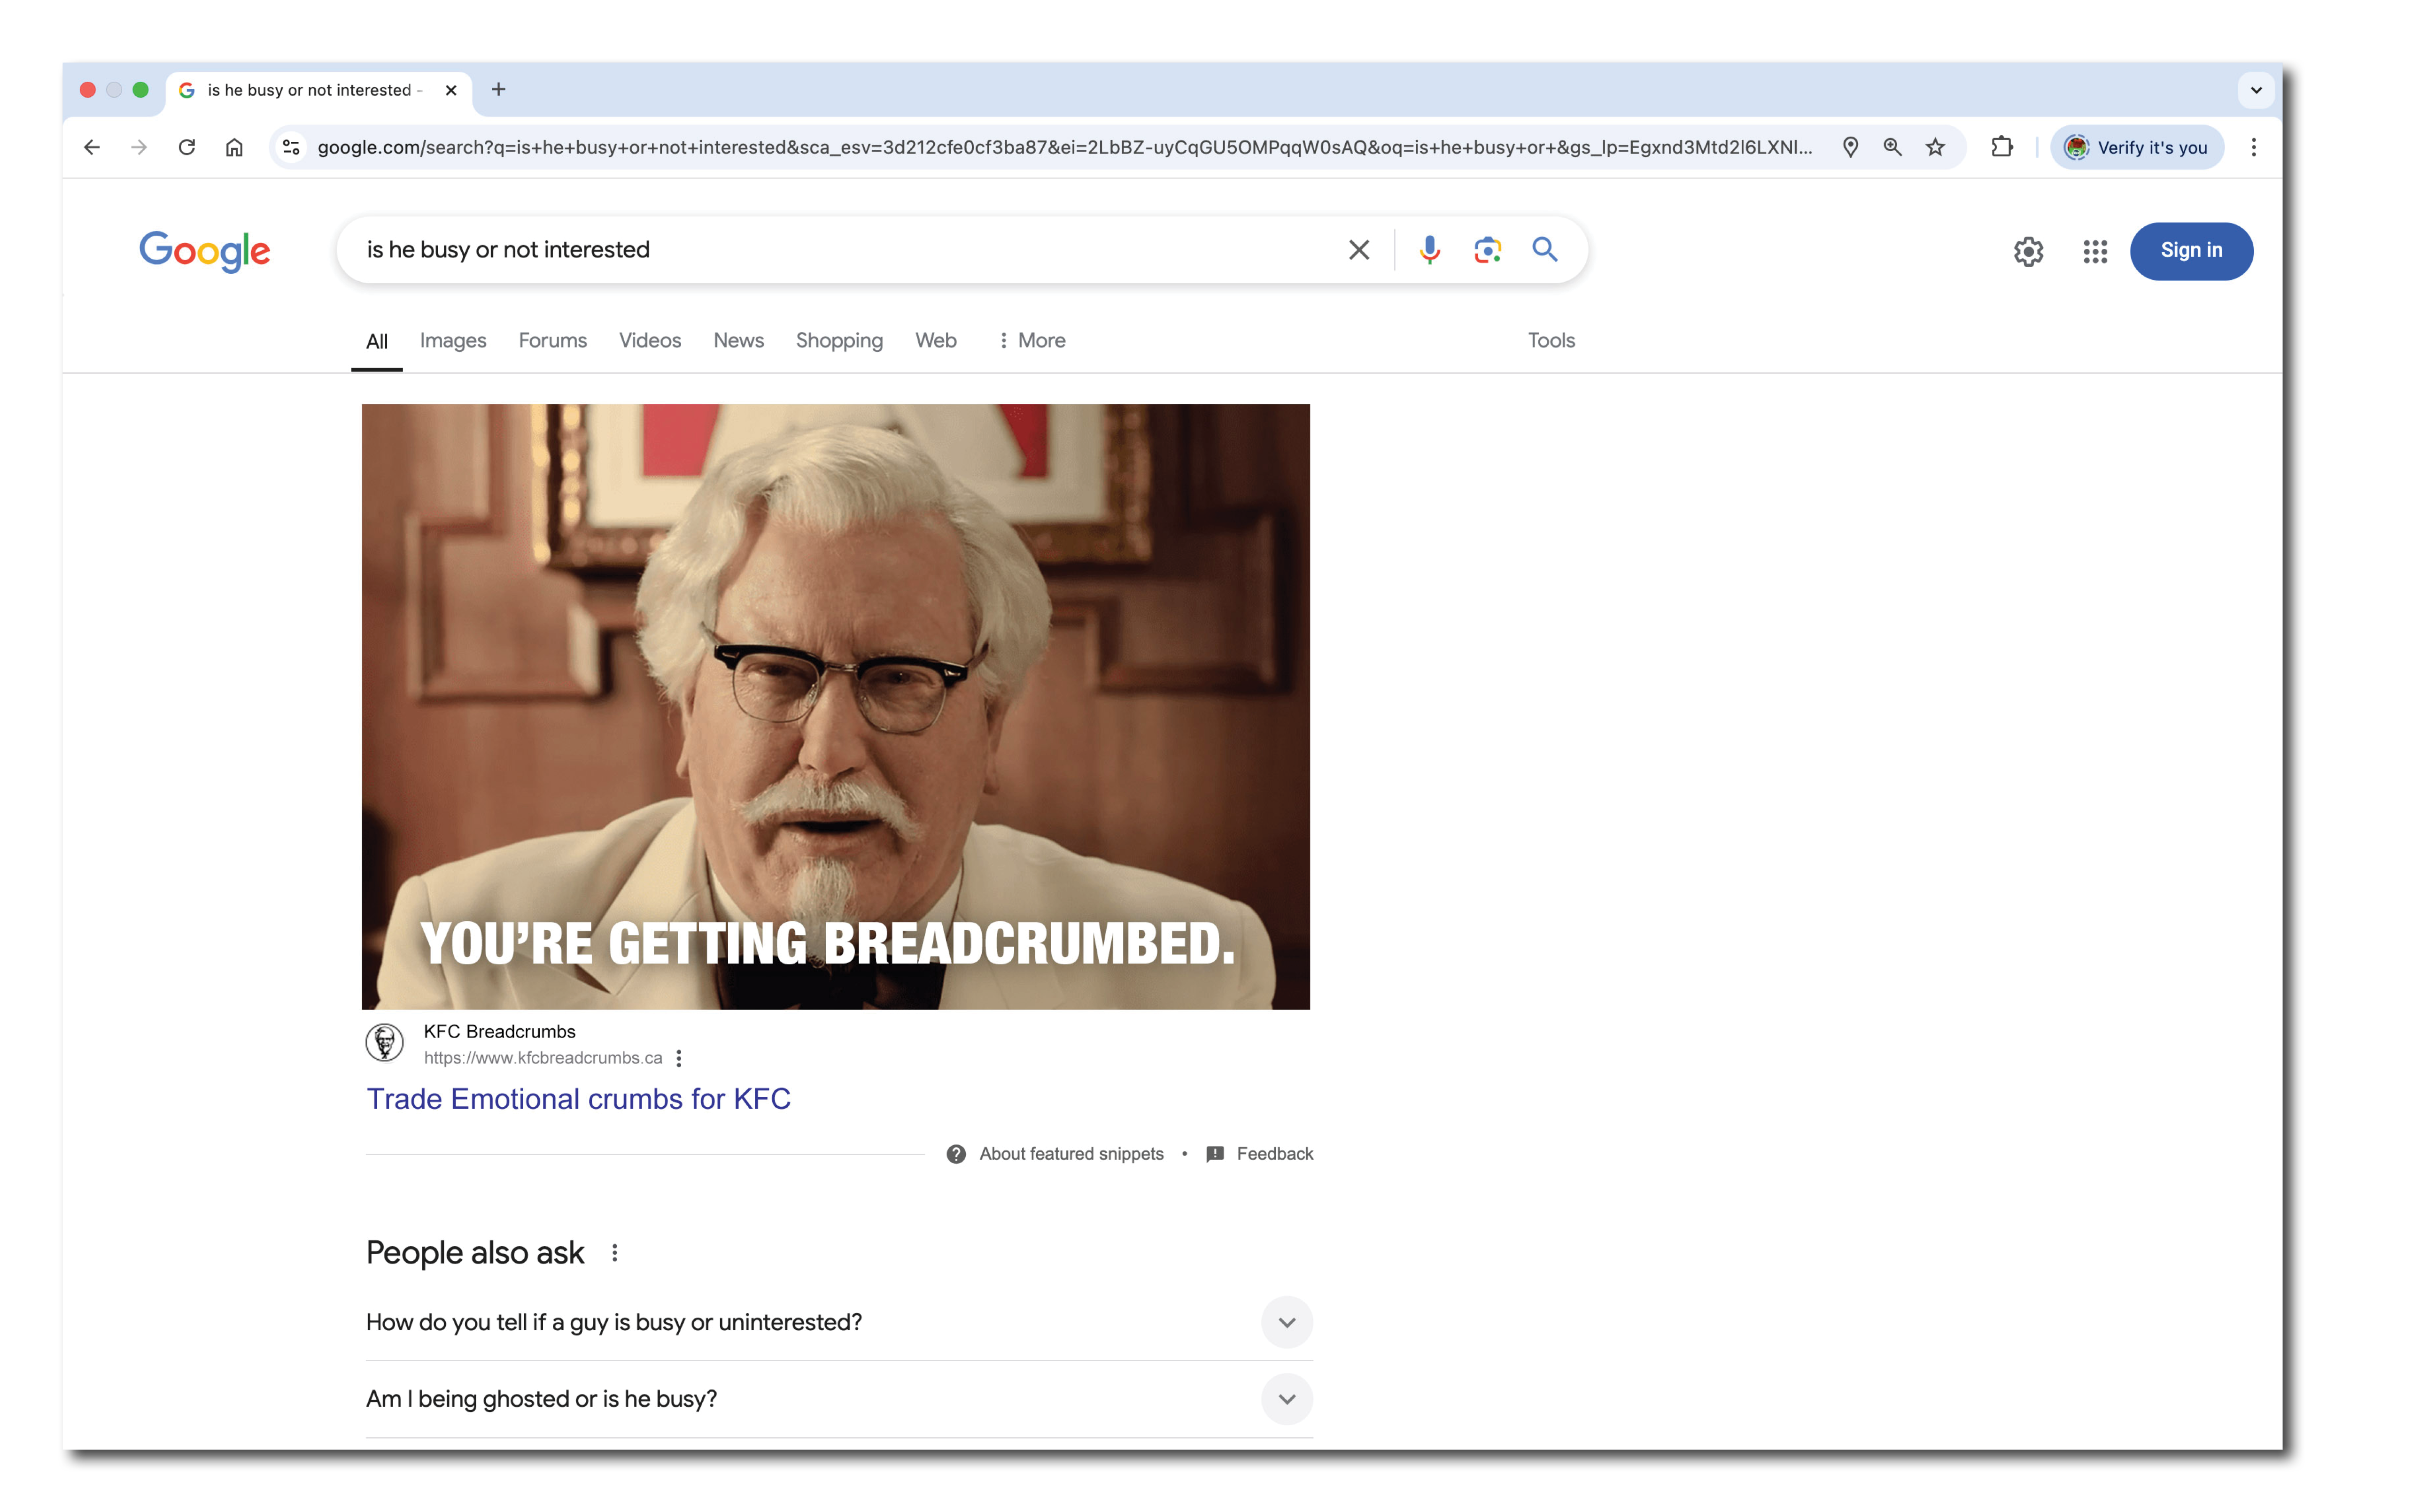This screenshot has width=2420, height=1512.
Task: Open "Trade Emotional crumbs for KFC" link
Action: (578, 1099)
